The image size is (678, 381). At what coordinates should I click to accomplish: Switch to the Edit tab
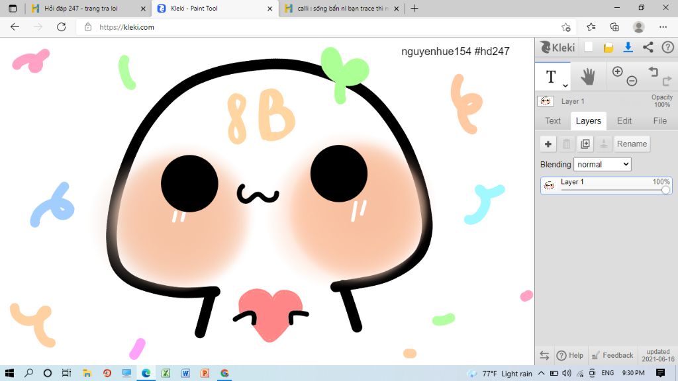point(624,121)
